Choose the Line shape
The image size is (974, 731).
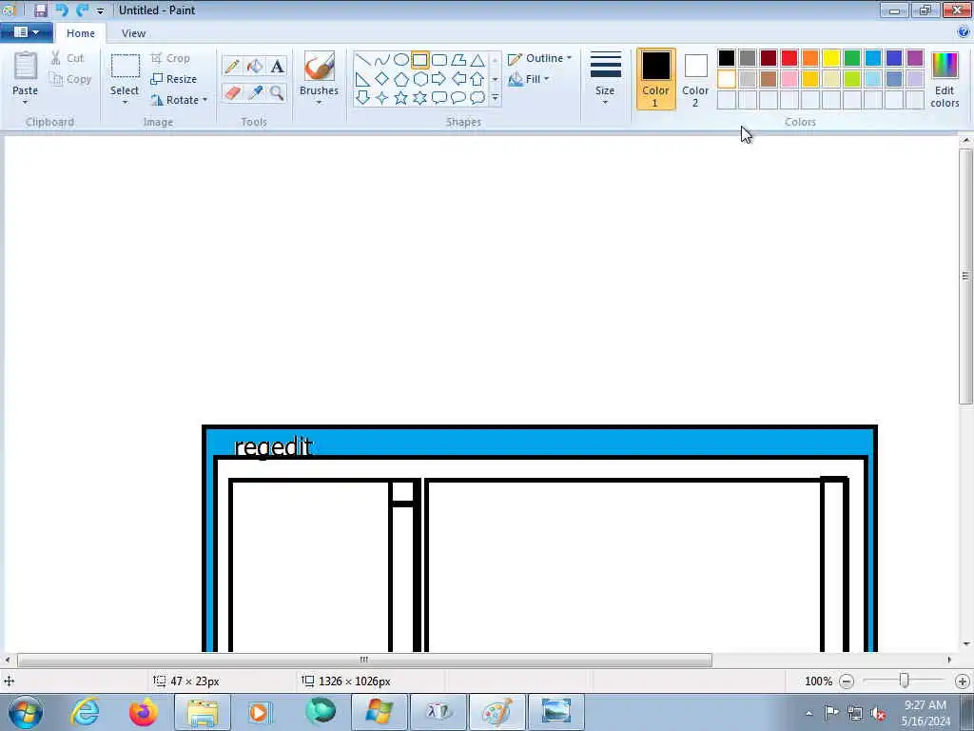click(363, 60)
